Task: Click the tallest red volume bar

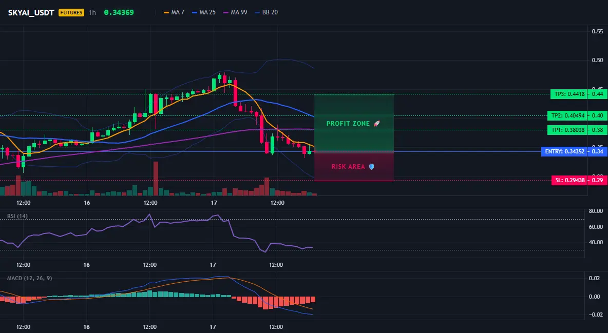Action: (x=156, y=179)
